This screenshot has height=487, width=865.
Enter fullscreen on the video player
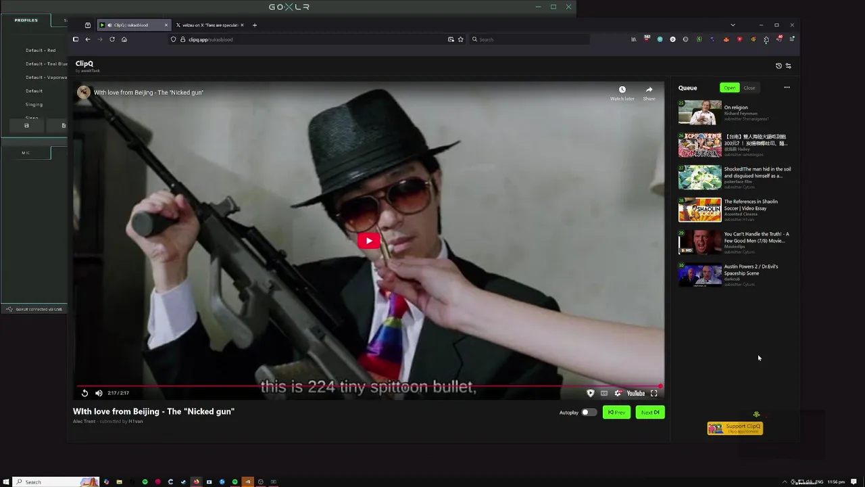tap(653, 393)
